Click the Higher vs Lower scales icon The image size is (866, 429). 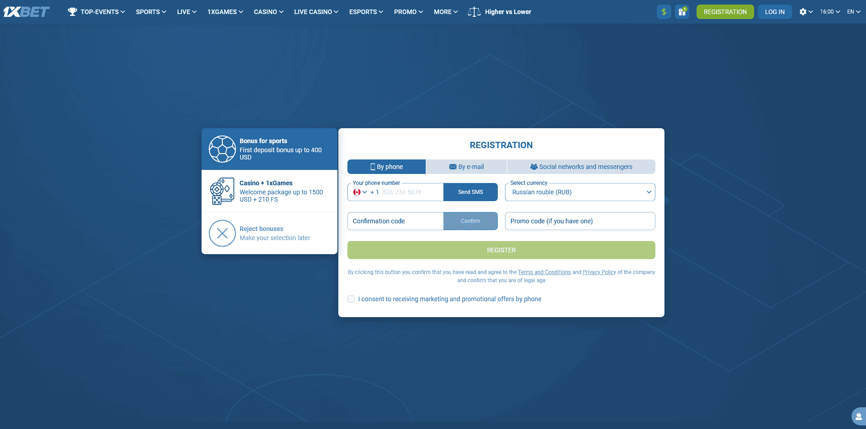pyautogui.click(x=474, y=12)
